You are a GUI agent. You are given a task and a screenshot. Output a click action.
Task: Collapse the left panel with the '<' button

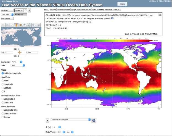29,10
